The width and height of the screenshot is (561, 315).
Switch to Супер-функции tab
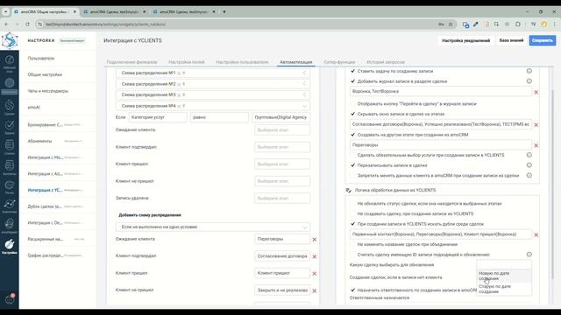point(339,62)
